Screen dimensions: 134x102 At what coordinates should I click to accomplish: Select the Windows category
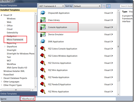11,19
